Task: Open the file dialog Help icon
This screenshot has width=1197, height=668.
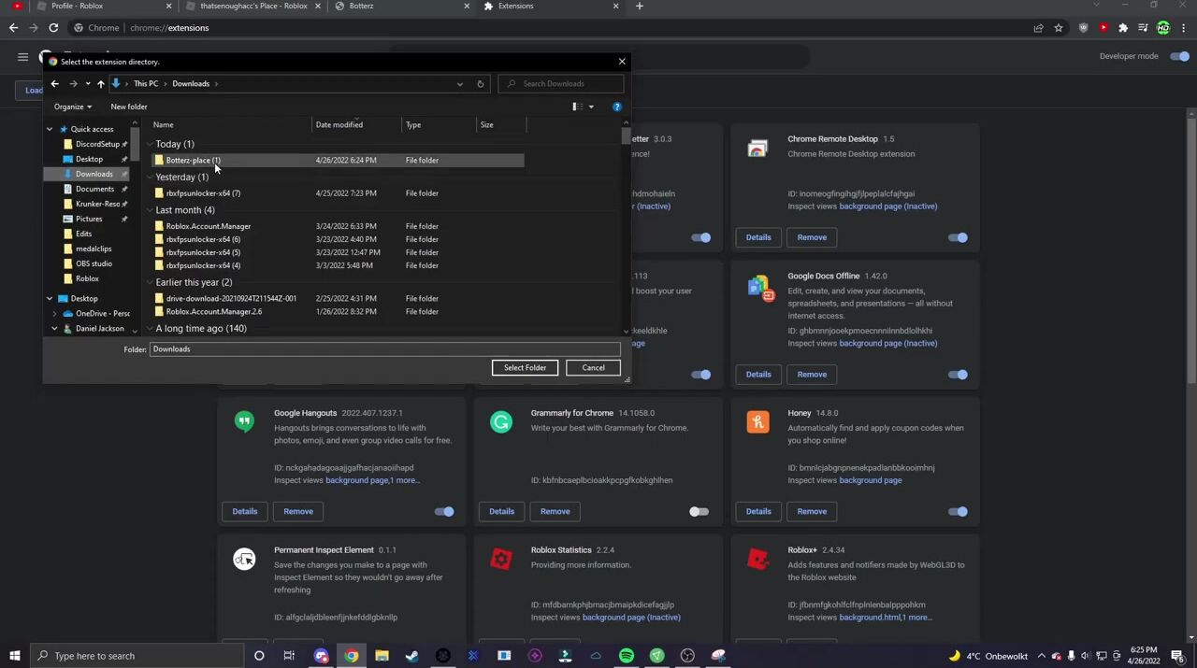Action: pyautogui.click(x=617, y=107)
